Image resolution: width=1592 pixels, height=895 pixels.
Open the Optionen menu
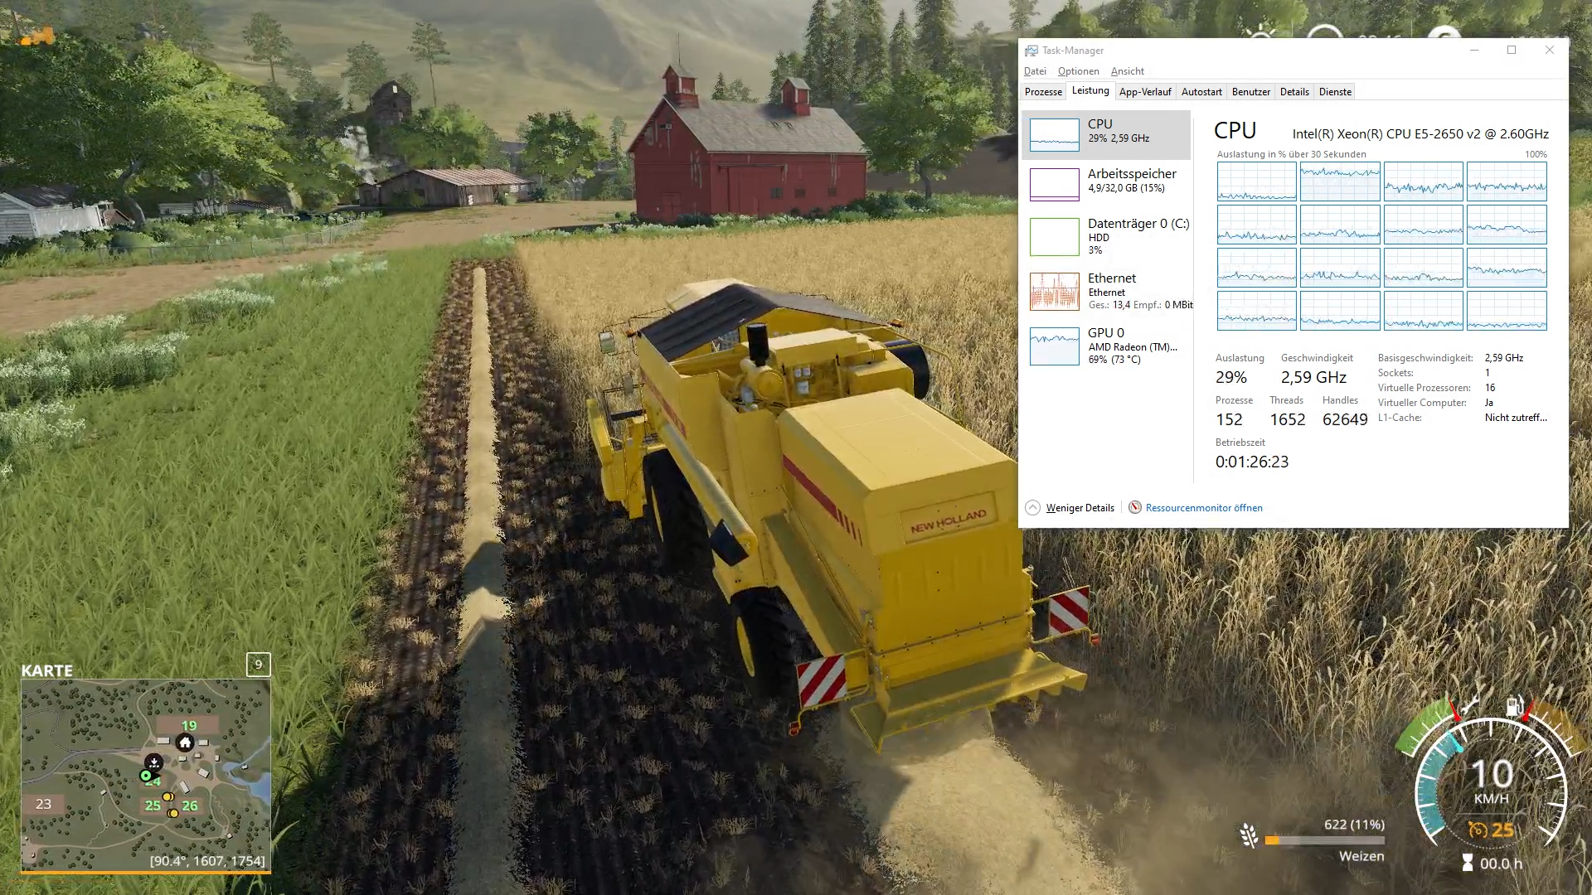point(1078,71)
